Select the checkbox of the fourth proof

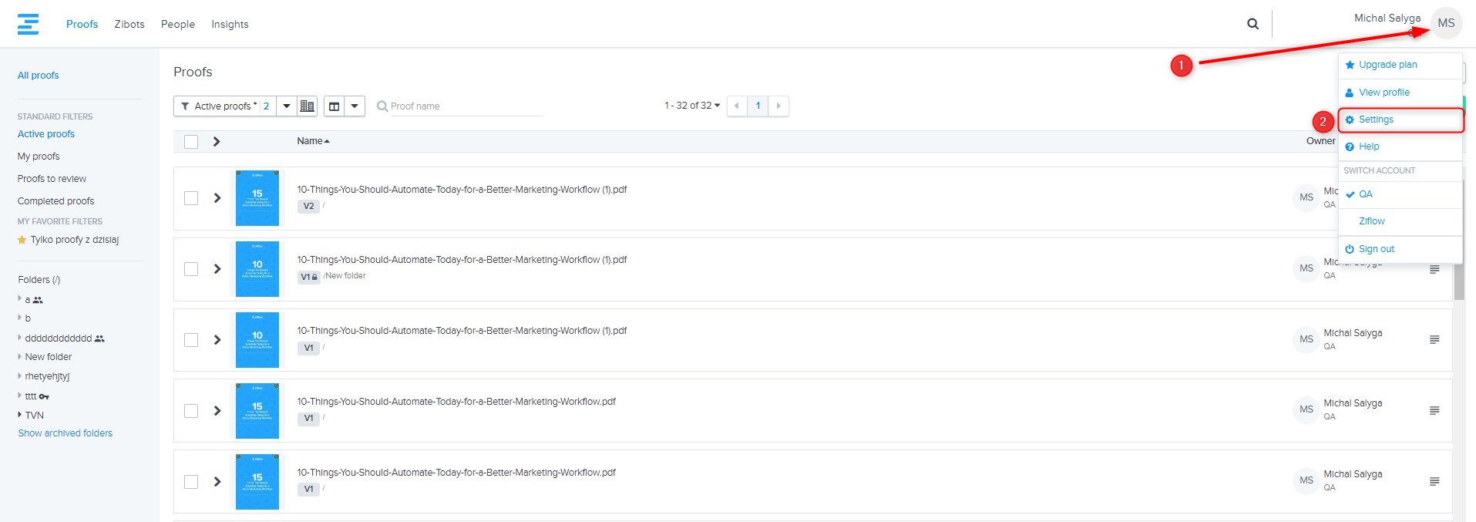point(191,411)
